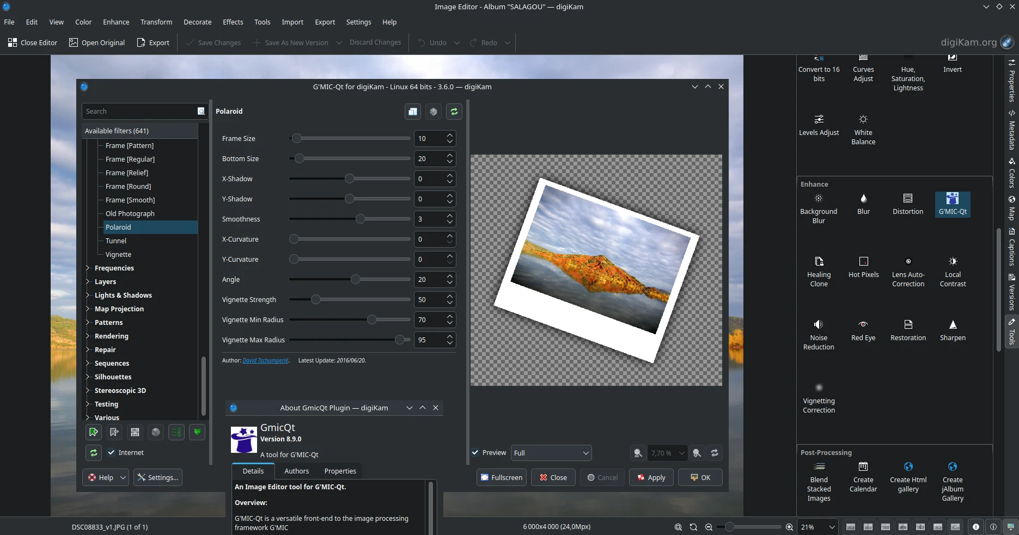
Task: Uncheck the Internet checkbox
Action: tap(112, 452)
